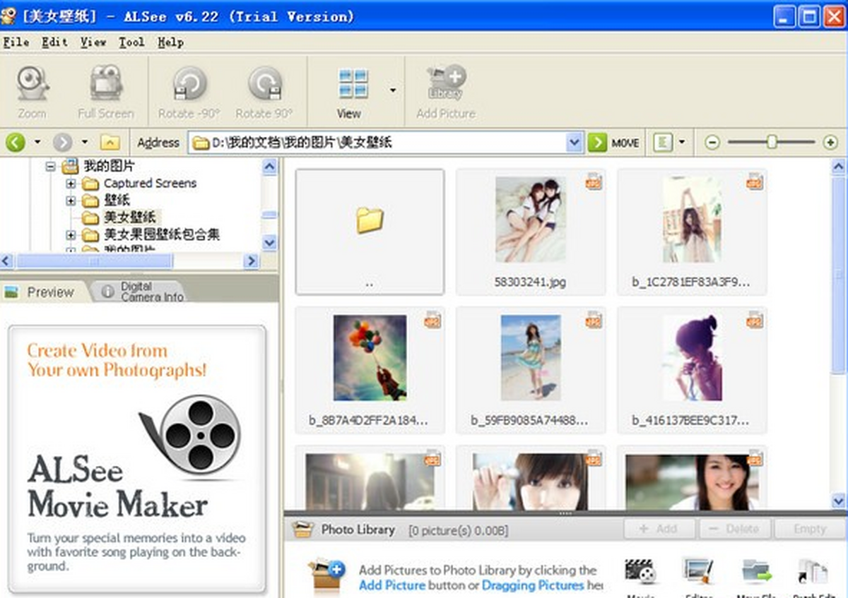Click the zoom-in plus thumbnail icon
Screen dimensions: 848x598
(830, 143)
